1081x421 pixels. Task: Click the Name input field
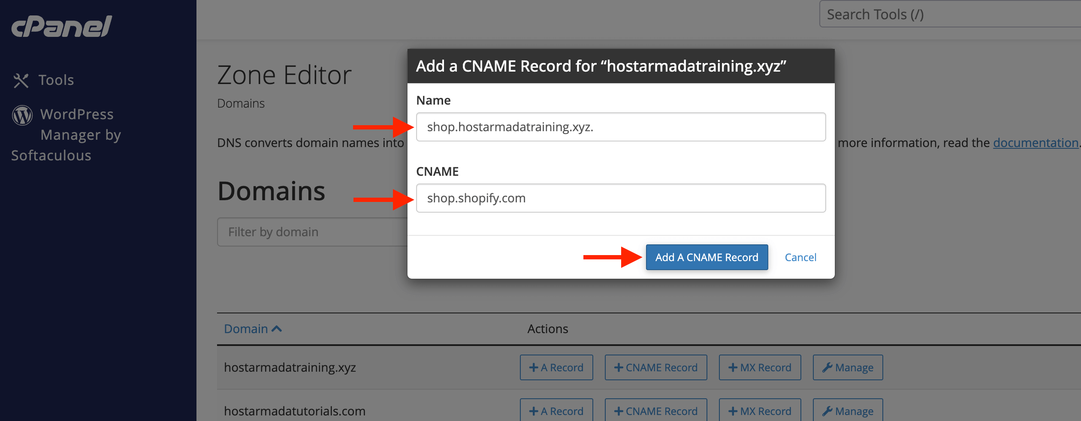(x=621, y=127)
